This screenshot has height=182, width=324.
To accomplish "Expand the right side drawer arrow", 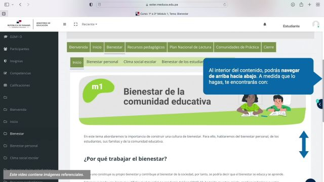I will 320,104.
